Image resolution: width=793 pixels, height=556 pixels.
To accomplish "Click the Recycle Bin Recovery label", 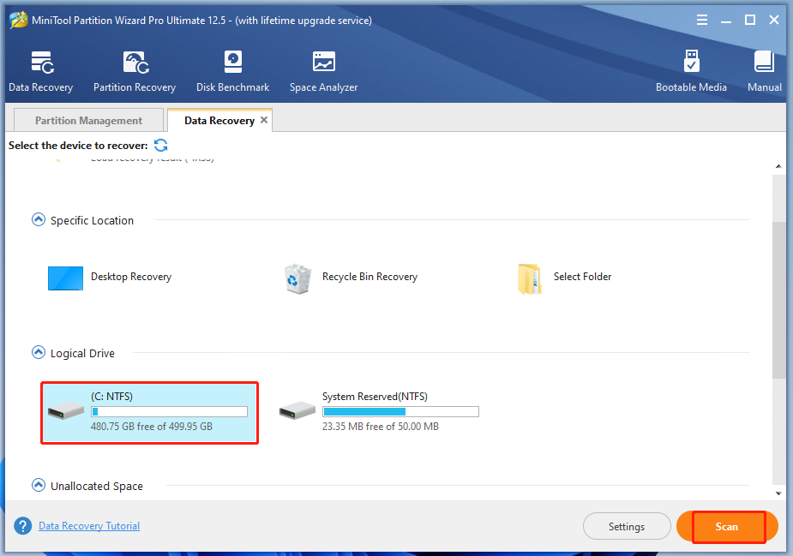I will [x=369, y=277].
